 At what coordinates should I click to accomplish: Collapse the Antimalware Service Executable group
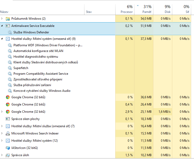pos(2,26)
